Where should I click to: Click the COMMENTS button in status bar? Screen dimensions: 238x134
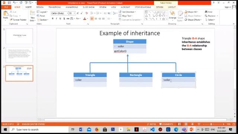click(166, 124)
